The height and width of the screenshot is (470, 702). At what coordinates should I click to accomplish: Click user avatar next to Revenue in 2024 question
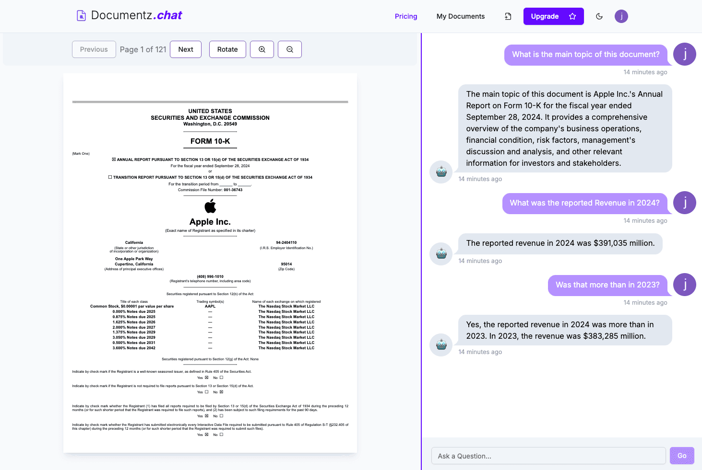[x=685, y=203]
